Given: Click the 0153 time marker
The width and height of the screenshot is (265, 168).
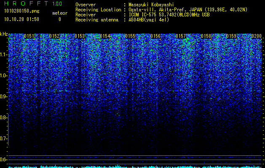Looking at the screenshot, I should coord(80,36).
